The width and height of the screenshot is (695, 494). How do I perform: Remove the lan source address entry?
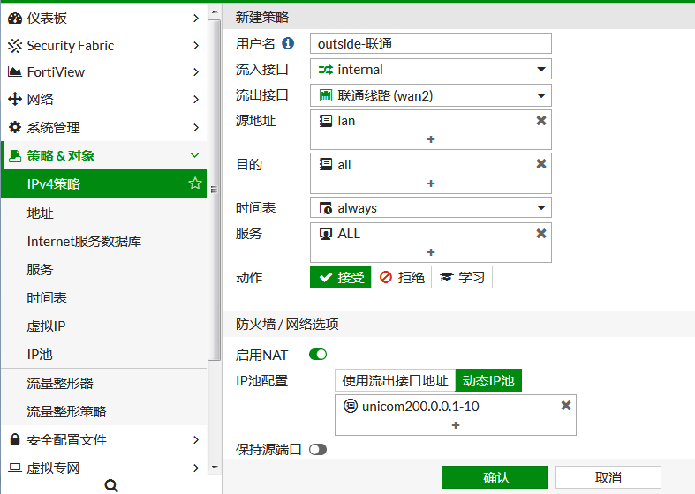pos(541,120)
